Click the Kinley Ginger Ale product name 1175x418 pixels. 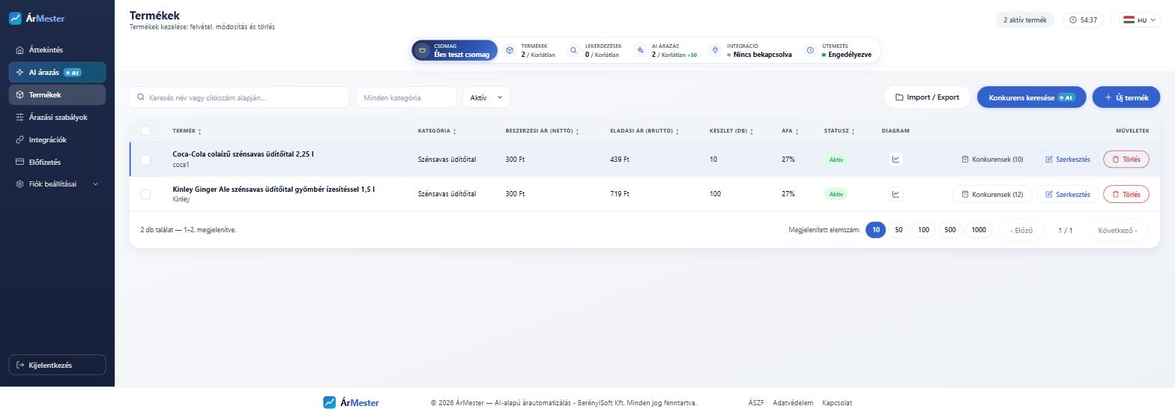pyautogui.click(x=274, y=190)
